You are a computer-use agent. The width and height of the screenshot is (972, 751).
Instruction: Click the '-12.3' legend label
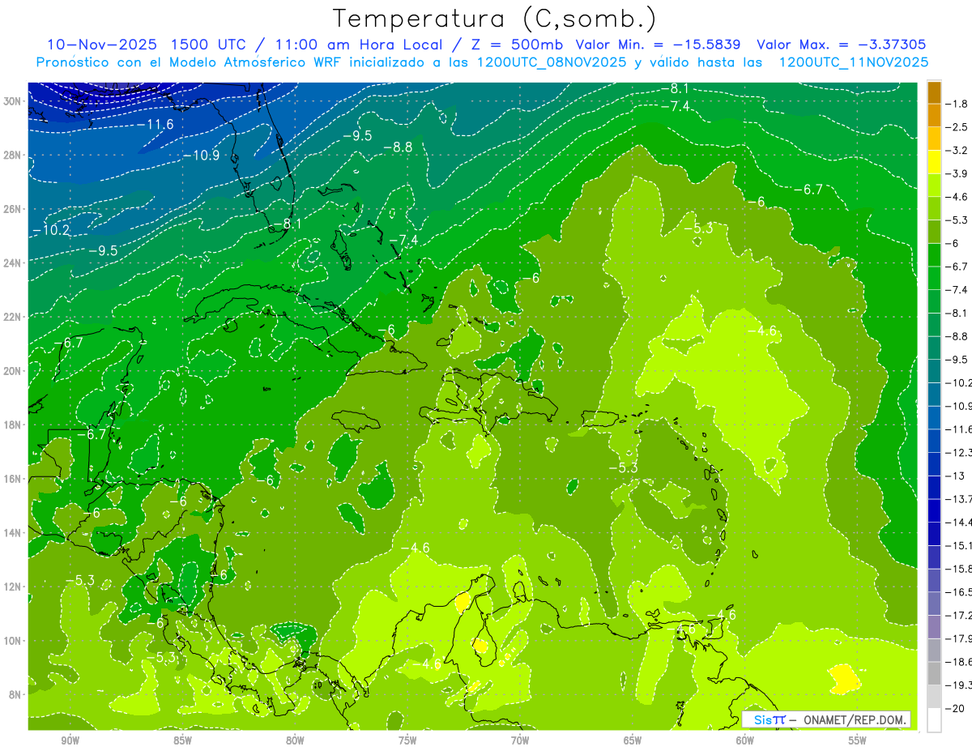pos(959,452)
